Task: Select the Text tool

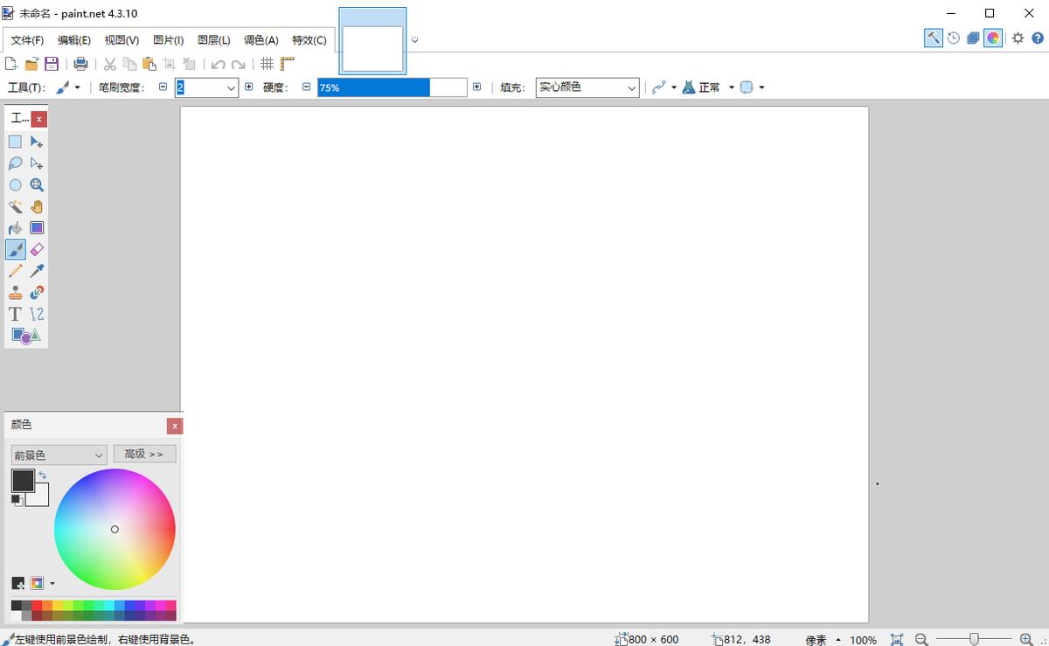Action: pyautogui.click(x=15, y=314)
